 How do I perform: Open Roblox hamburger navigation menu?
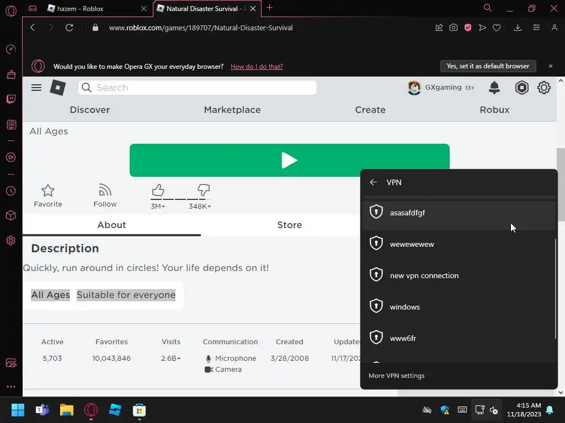36,88
